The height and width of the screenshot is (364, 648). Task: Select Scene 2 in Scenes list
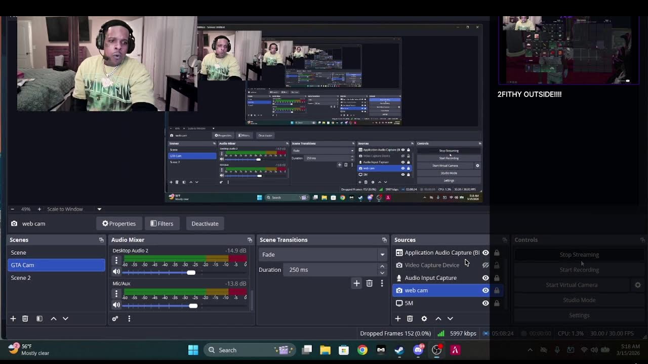56,278
